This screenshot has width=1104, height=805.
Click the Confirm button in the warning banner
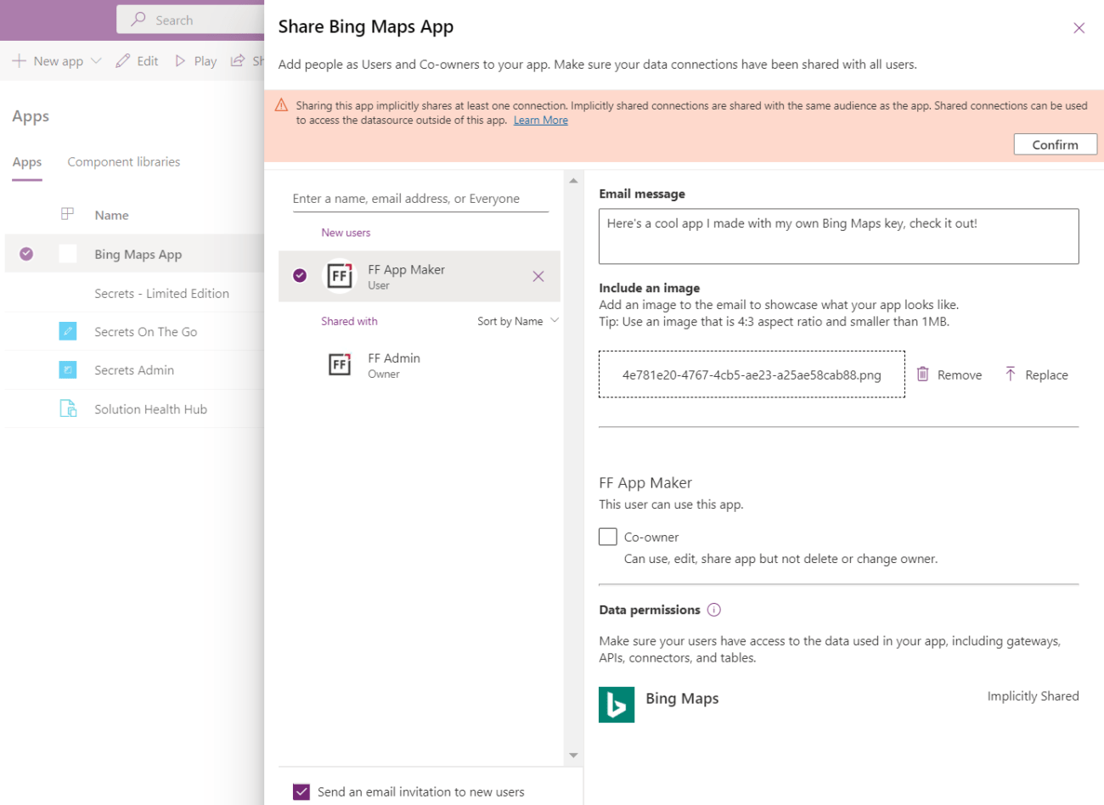1055,144
